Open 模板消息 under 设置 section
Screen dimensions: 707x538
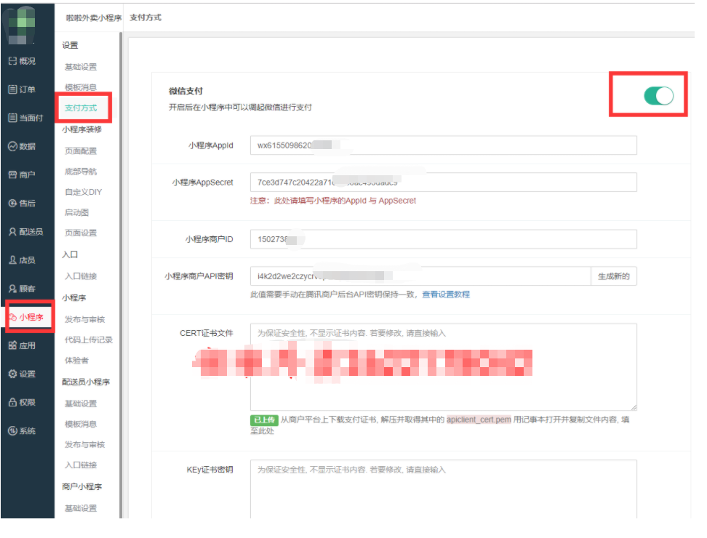(x=81, y=87)
